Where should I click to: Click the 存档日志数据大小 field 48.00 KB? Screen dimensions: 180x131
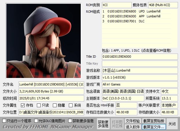126,112
